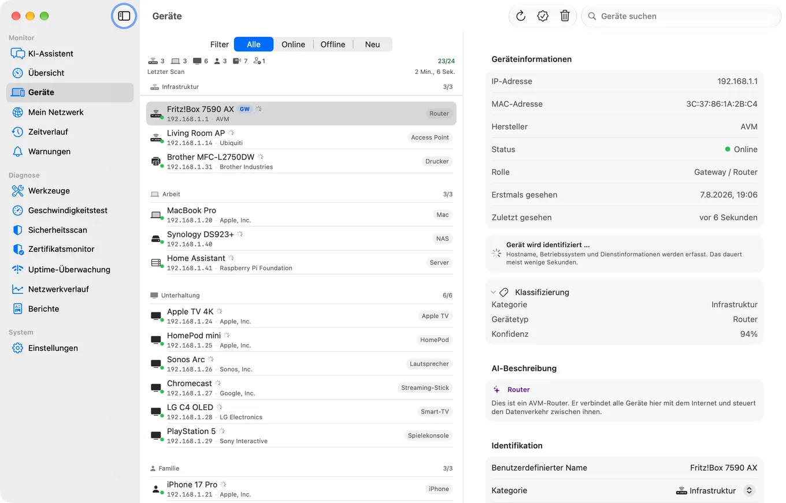Switch filter to Offline

coord(333,44)
